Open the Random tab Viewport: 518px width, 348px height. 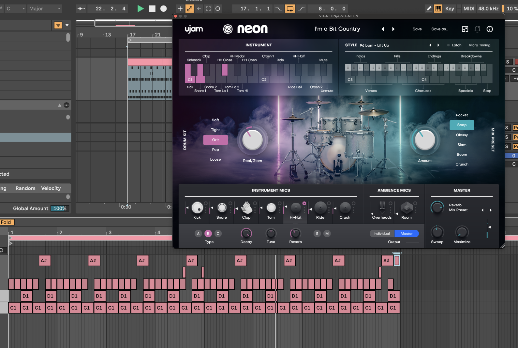[25, 188]
